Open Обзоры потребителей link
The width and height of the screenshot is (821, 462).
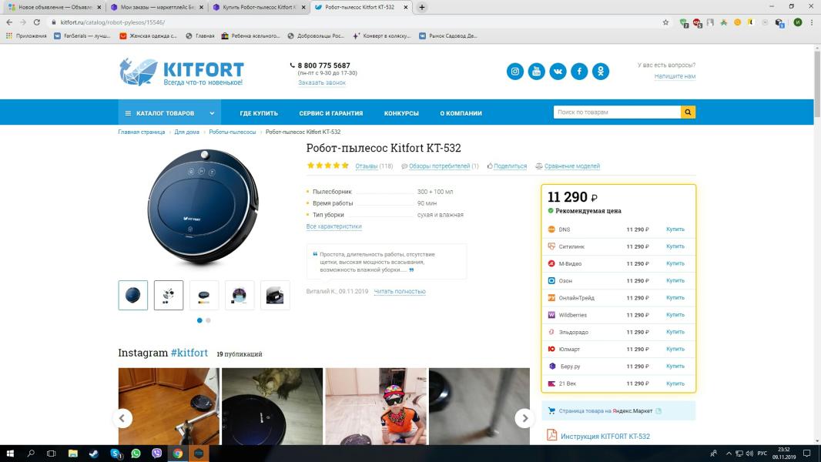[x=439, y=166]
